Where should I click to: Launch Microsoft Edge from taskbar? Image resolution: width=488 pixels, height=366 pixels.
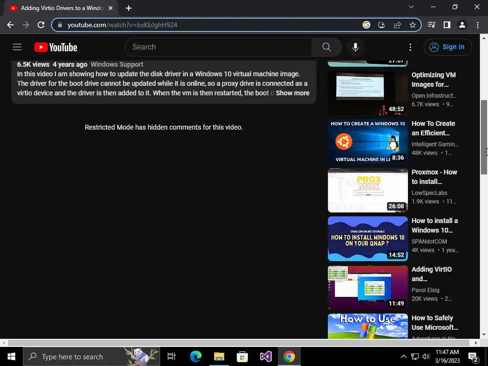point(196,356)
